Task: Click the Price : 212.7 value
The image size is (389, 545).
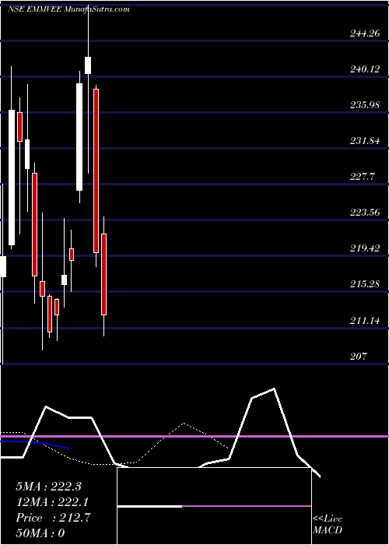Action: 53,518
